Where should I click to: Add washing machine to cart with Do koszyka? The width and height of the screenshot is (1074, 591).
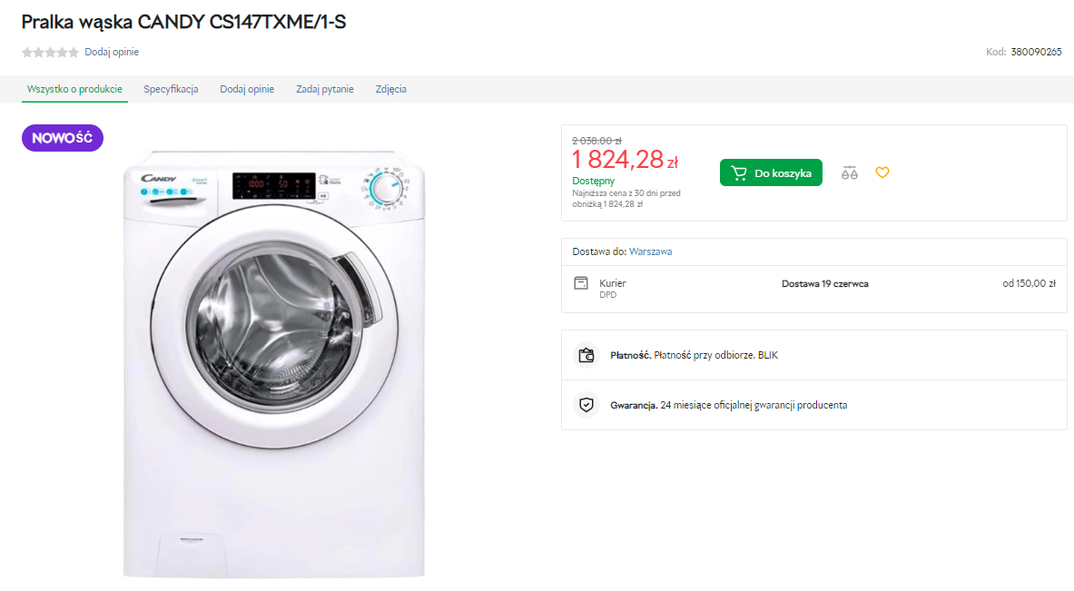tap(771, 172)
